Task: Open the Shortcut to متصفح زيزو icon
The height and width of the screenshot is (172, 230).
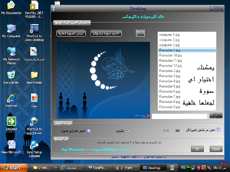Action: pyautogui.click(x=34, y=126)
